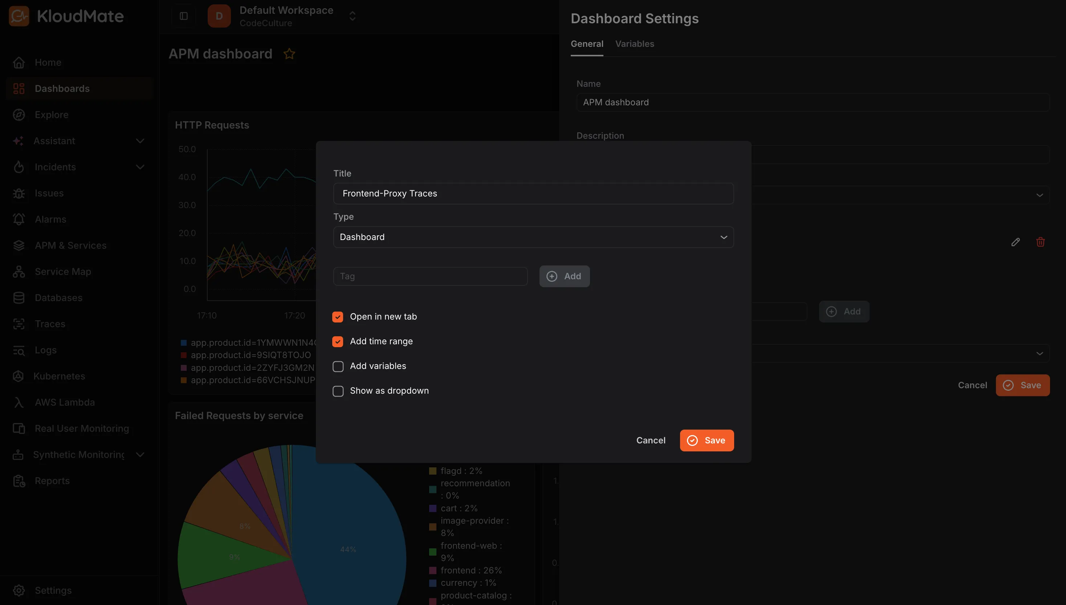Click the flagd : 2% legend swatch

(432, 471)
